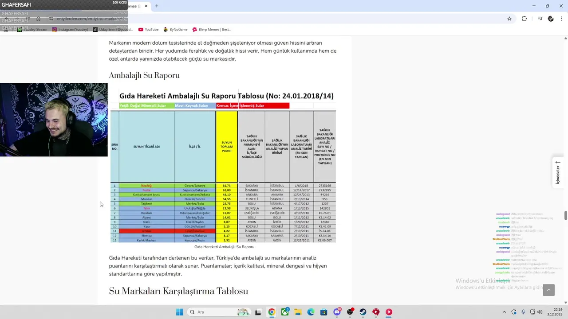Open network settings tray icon

coord(532,312)
